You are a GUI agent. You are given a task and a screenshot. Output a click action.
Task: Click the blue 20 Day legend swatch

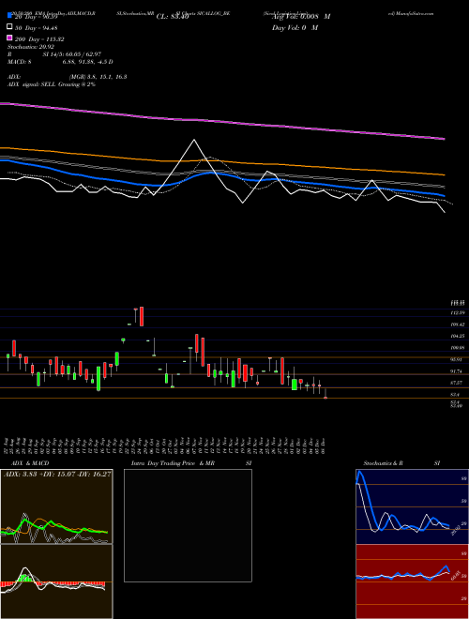(x=9, y=16)
